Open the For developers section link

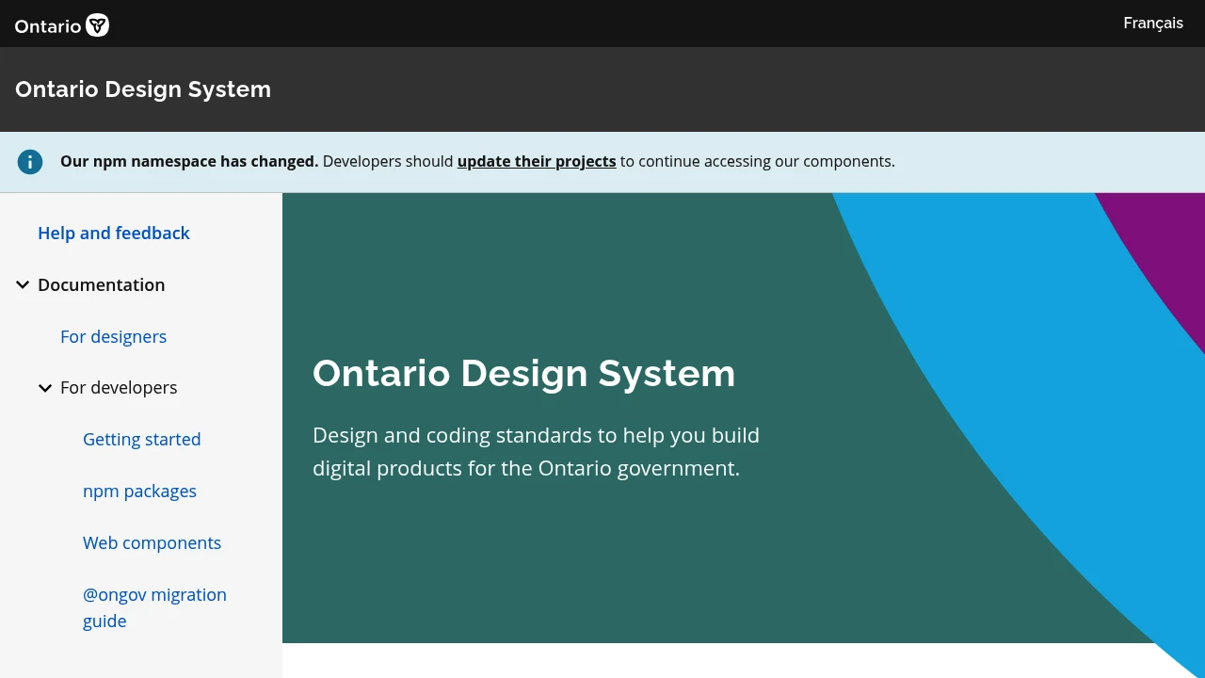119,387
